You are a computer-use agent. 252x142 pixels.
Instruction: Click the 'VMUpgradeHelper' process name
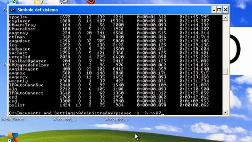pyautogui.click(x=29, y=65)
